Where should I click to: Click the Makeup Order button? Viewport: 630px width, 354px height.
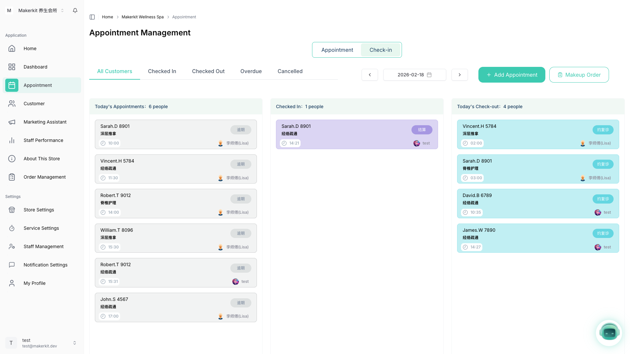579,75
